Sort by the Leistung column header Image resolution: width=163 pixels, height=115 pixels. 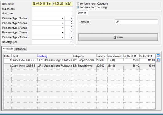(42, 56)
